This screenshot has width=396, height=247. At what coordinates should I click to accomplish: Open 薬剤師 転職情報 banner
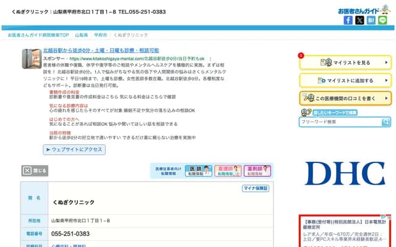coord(257,170)
